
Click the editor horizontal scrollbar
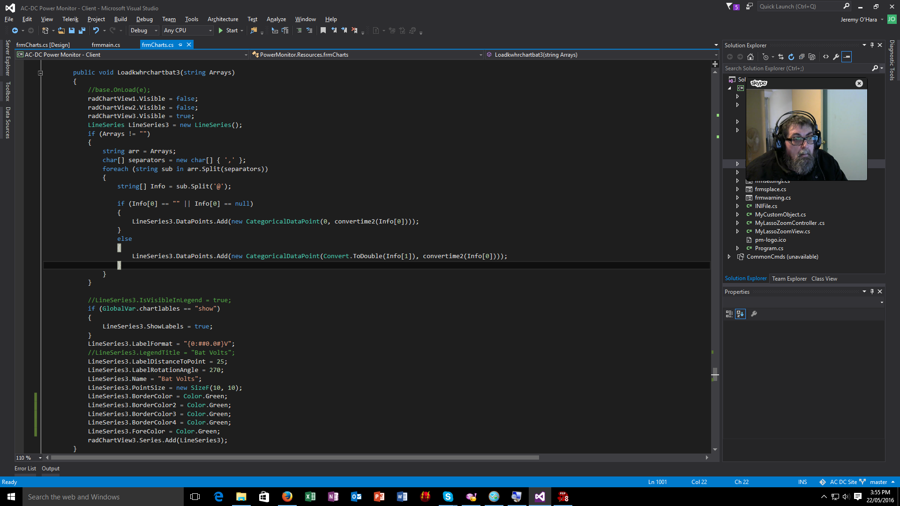click(x=295, y=458)
